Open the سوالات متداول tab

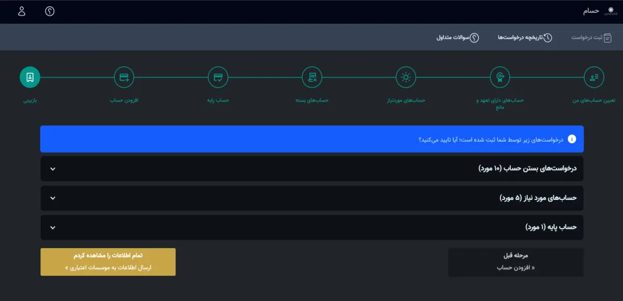457,38
